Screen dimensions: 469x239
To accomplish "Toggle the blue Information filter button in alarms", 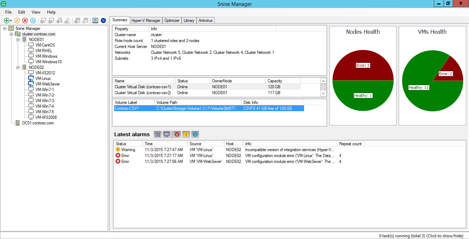I will coord(195,134).
